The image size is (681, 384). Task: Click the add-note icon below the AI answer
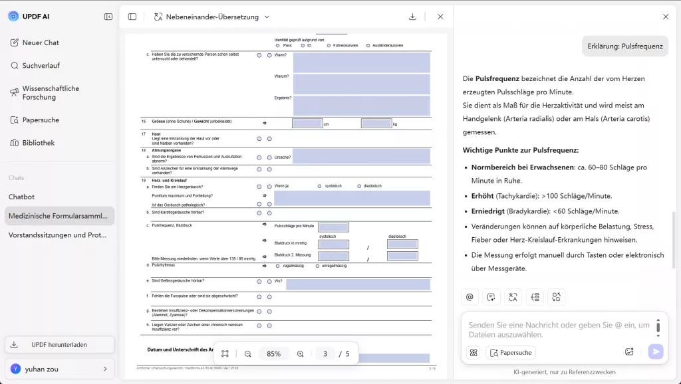(x=491, y=296)
